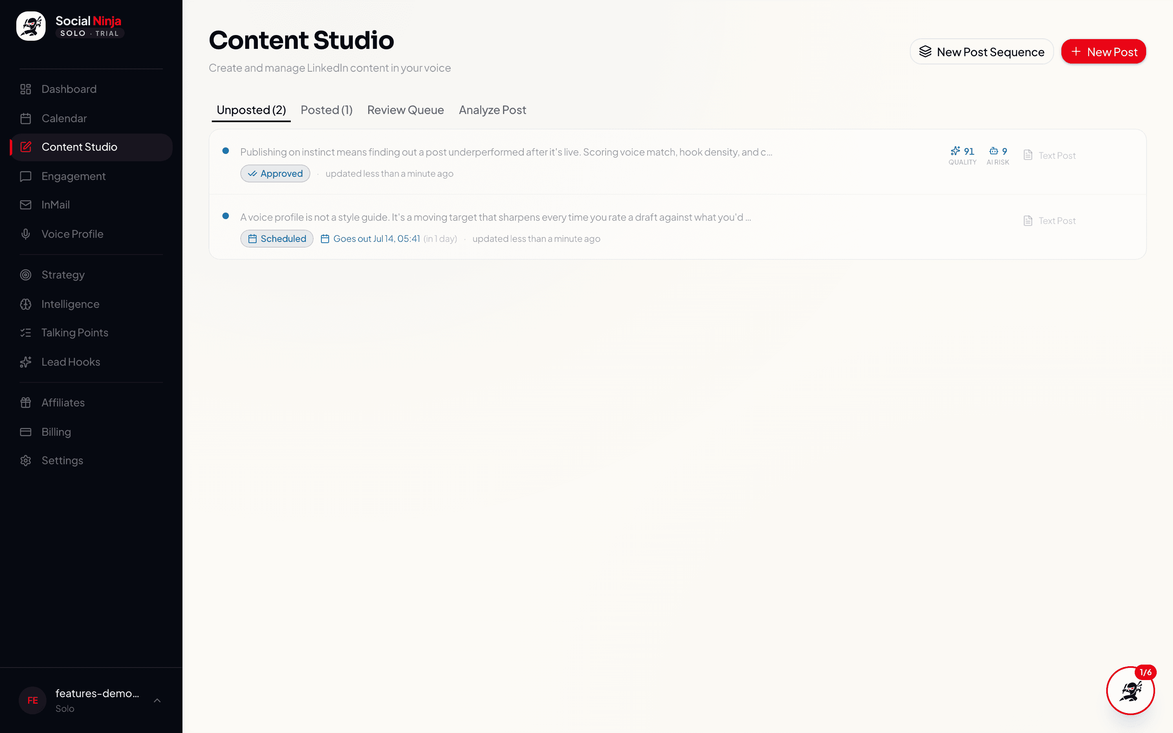Click 'features-demo...' account name
The height and width of the screenshot is (733, 1173).
[x=97, y=693]
